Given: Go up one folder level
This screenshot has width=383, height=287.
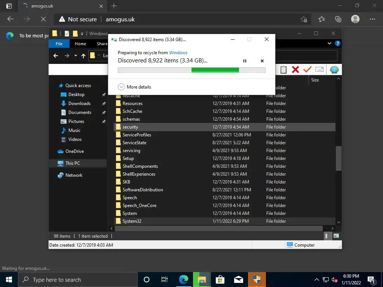Looking at the screenshot, I should click(x=83, y=56).
